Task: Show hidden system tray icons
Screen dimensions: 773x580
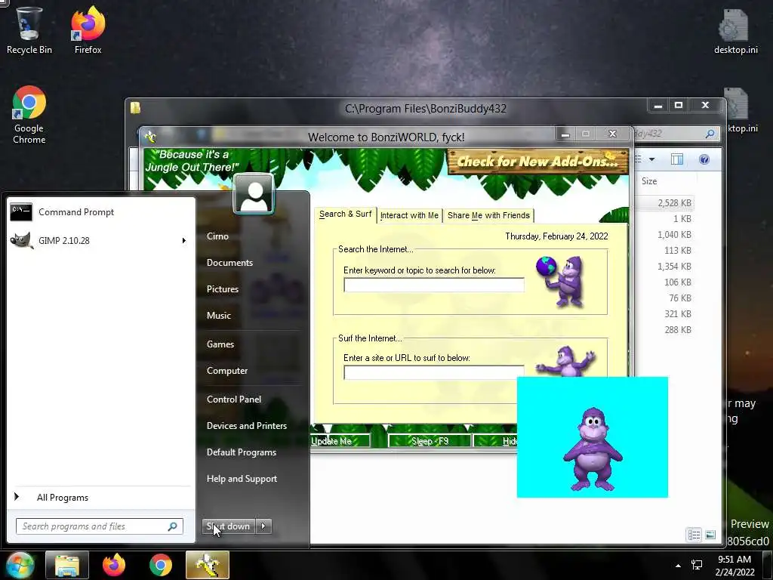Action: click(679, 566)
